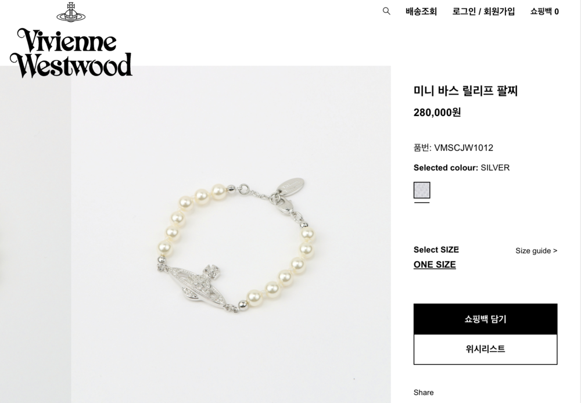Click the Select SIZE heading
This screenshot has height=403, width=581.
[x=436, y=250]
